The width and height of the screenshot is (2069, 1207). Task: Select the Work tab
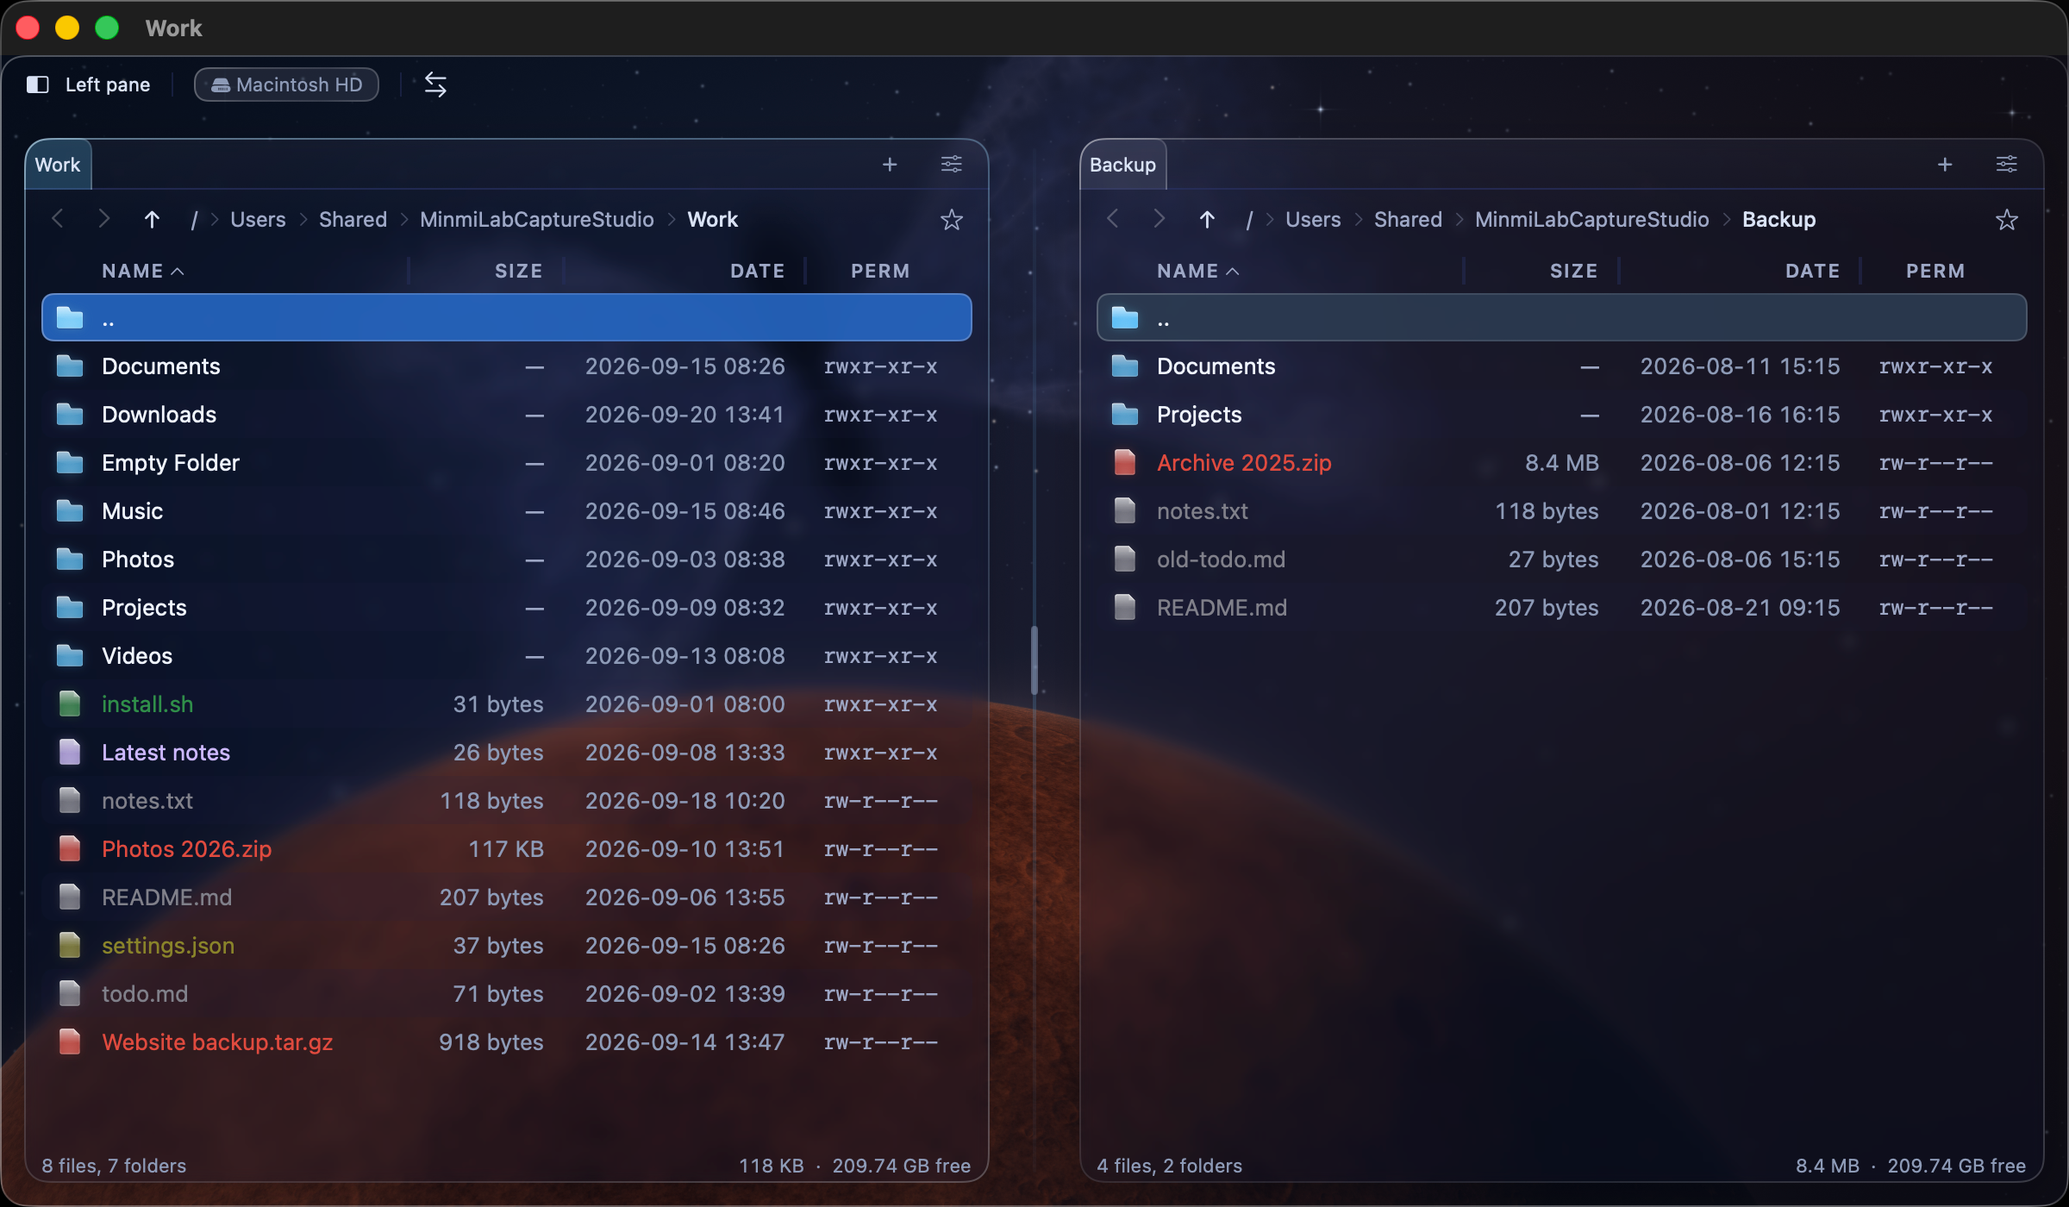(58, 165)
